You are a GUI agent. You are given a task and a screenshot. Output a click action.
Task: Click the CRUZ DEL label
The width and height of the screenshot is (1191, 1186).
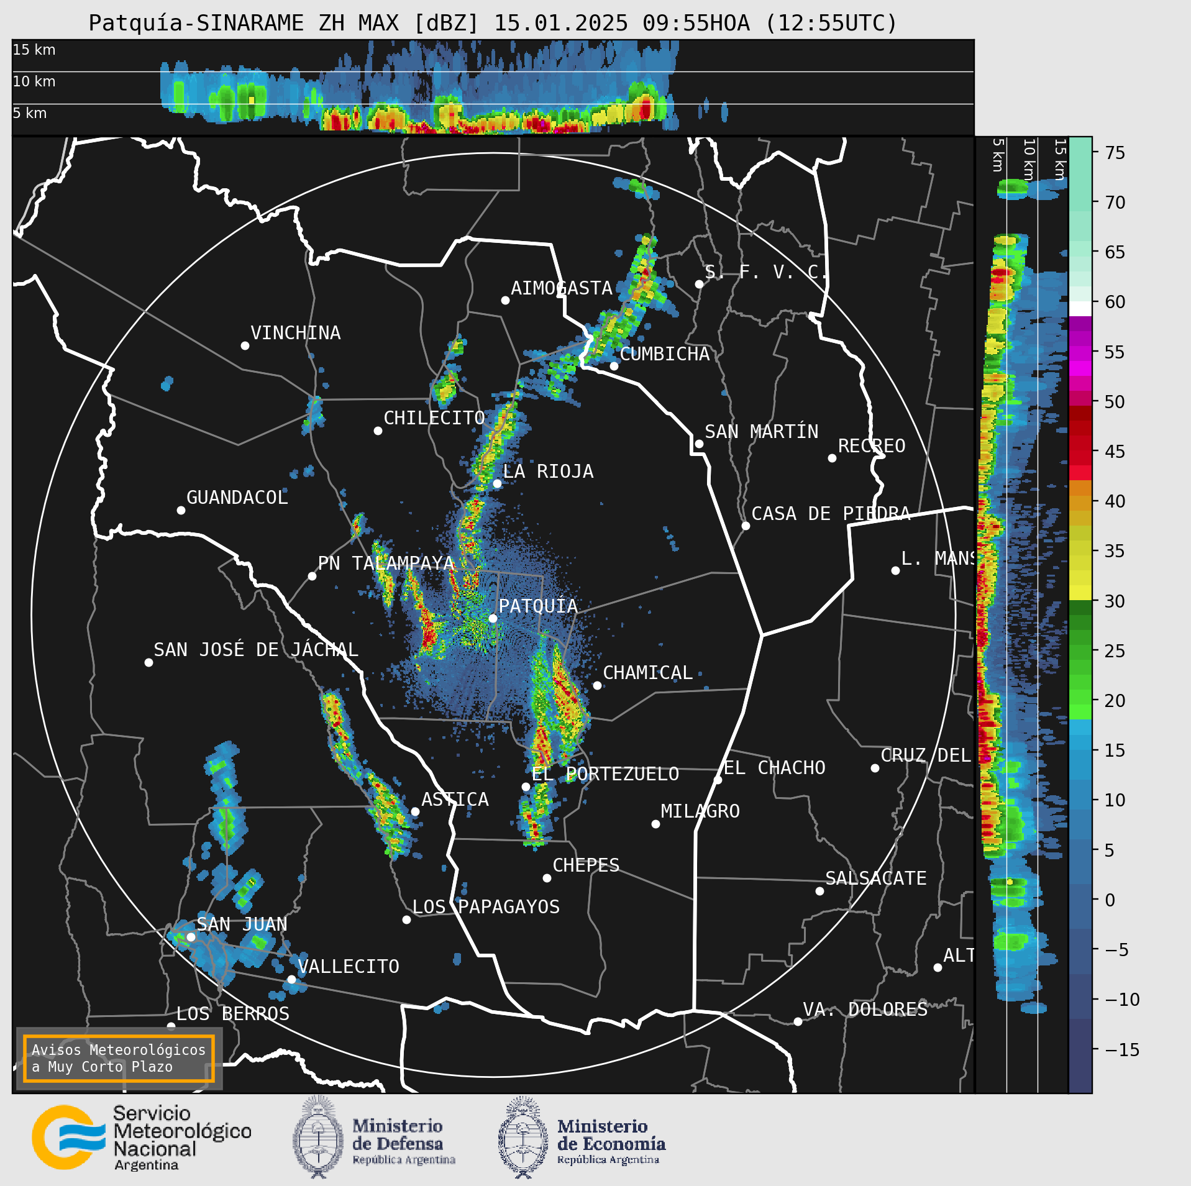coord(926,755)
